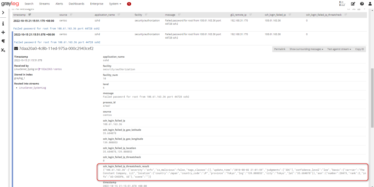This screenshot has width=374, height=187.
Task: Click the Permalink button
Action: [x=280, y=49]
